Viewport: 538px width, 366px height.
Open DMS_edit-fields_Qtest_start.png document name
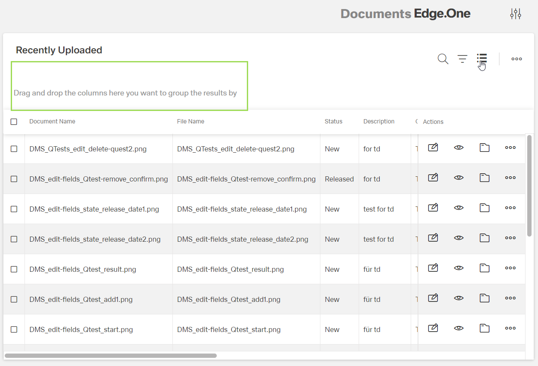click(81, 329)
